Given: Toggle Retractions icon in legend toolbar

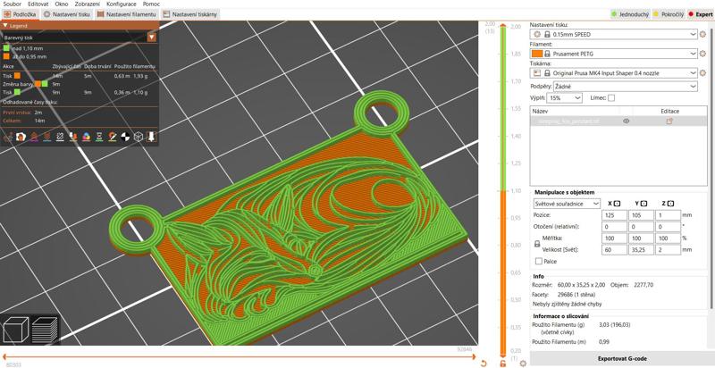Looking at the screenshot, I should pyautogui.click(x=34, y=137).
